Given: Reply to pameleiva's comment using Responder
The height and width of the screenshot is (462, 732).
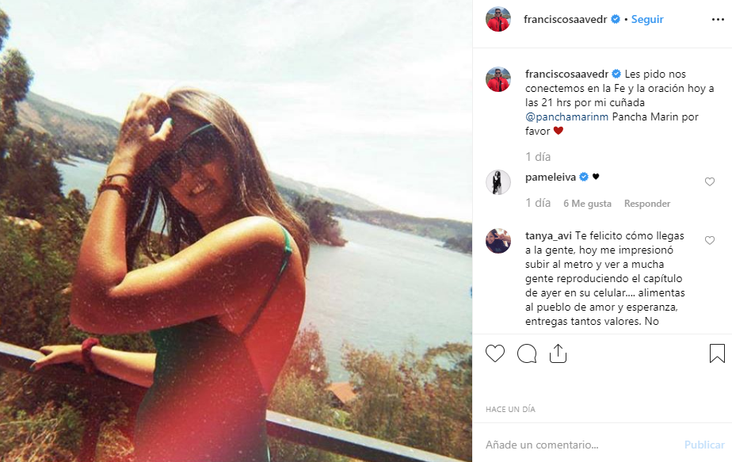Looking at the screenshot, I should click(647, 204).
